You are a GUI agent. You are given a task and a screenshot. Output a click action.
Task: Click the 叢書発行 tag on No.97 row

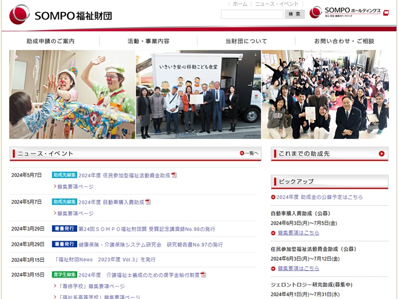pyautogui.click(x=65, y=244)
